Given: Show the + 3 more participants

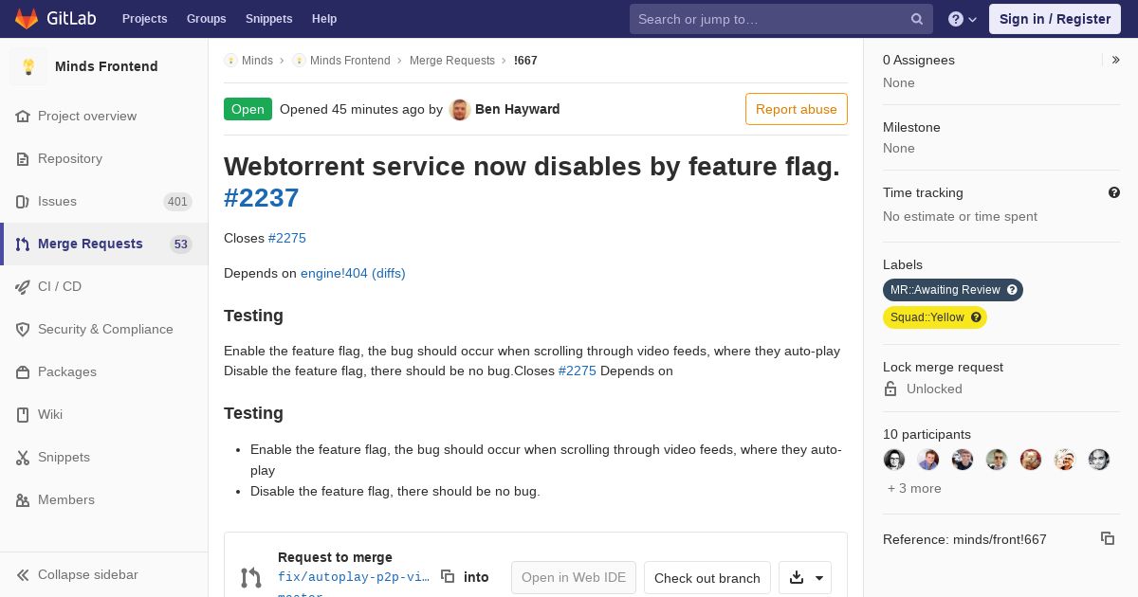Looking at the screenshot, I should point(914,488).
